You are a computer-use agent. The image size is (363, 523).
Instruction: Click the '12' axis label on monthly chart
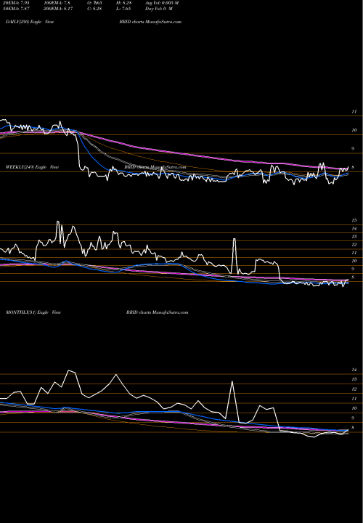click(354, 389)
